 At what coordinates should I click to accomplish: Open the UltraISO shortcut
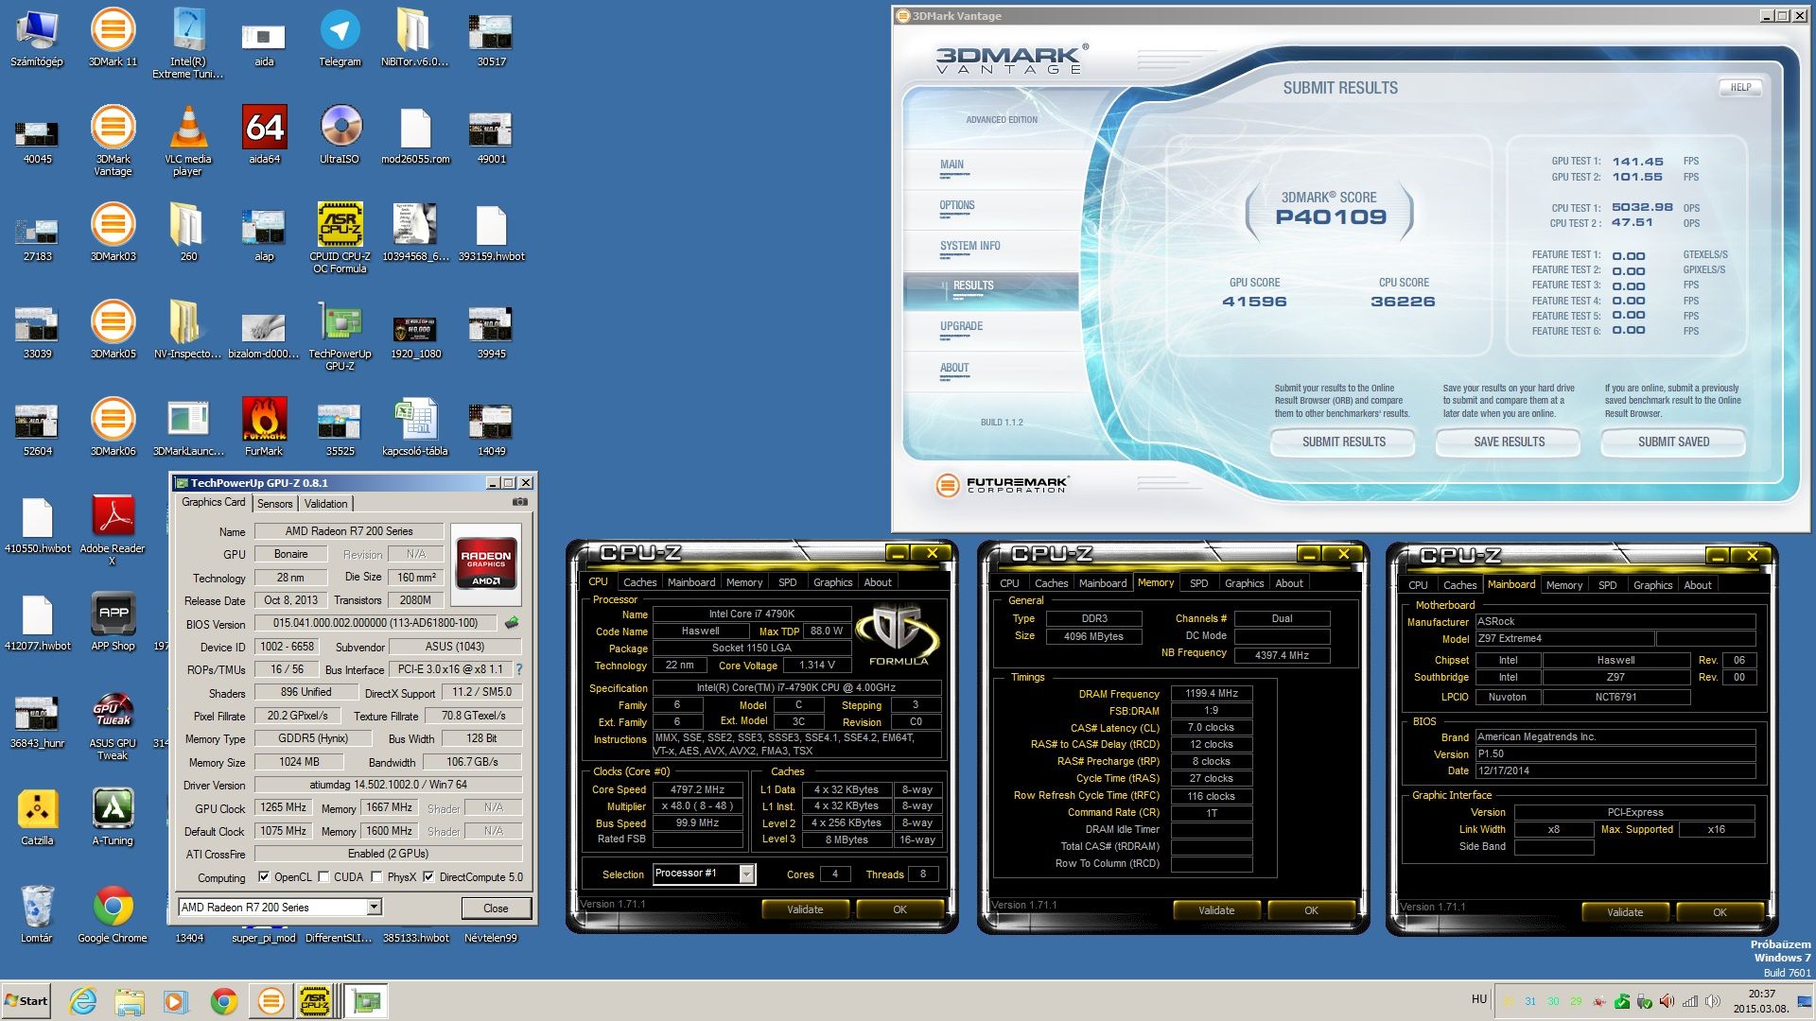[340, 135]
